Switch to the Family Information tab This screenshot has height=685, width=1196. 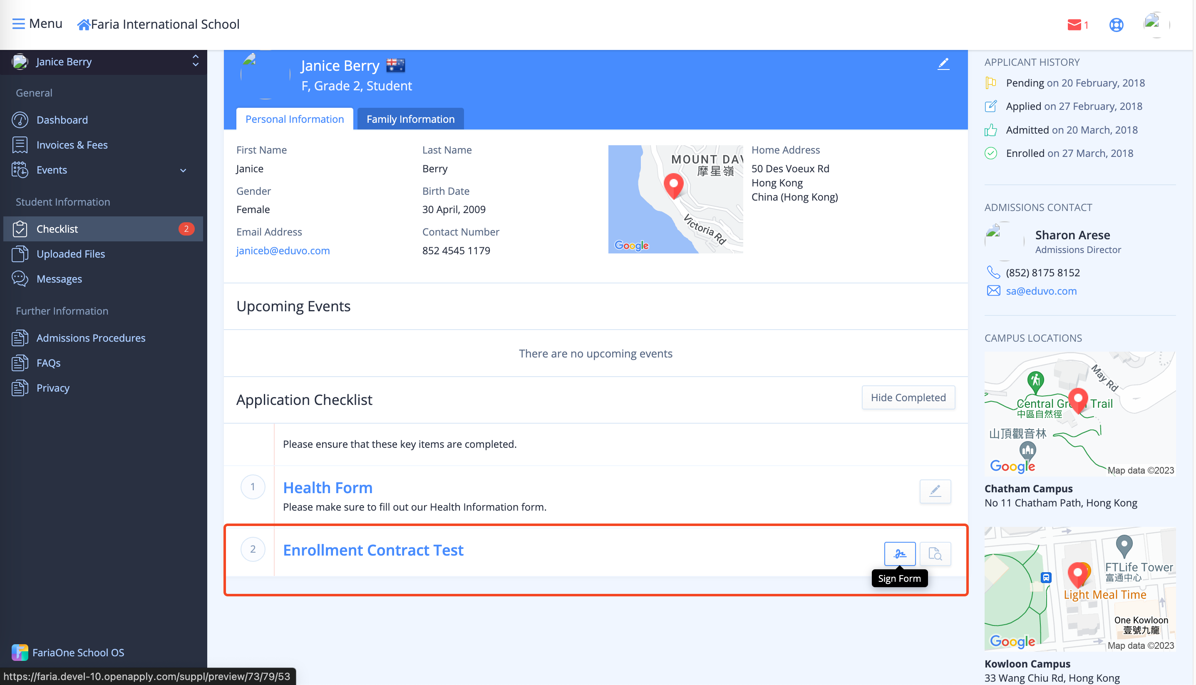tap(410, 119)
